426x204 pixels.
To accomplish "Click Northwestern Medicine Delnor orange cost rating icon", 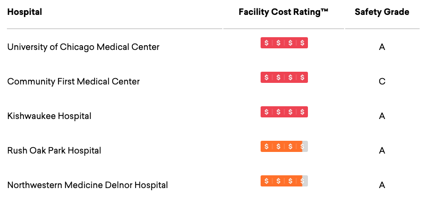I will [x=284, y=181].
